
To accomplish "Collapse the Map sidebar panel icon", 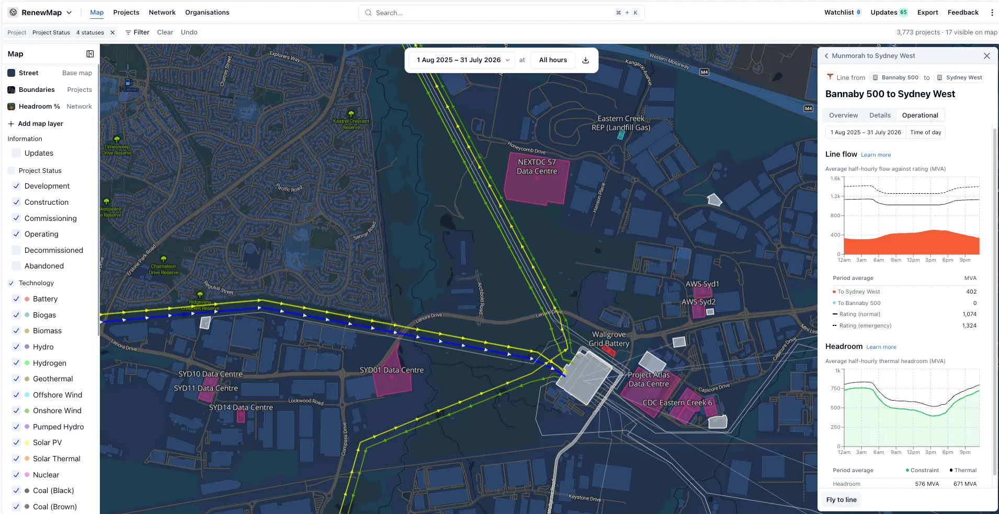I will (90, 54).
